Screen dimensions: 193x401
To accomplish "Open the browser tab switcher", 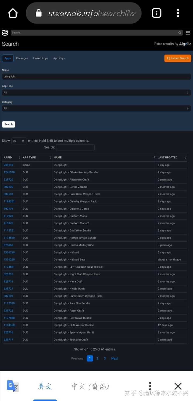I will point(157,13).
